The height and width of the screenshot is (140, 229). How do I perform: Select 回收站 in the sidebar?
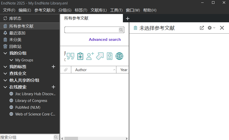pyautogui.click(x=15, y=46)
